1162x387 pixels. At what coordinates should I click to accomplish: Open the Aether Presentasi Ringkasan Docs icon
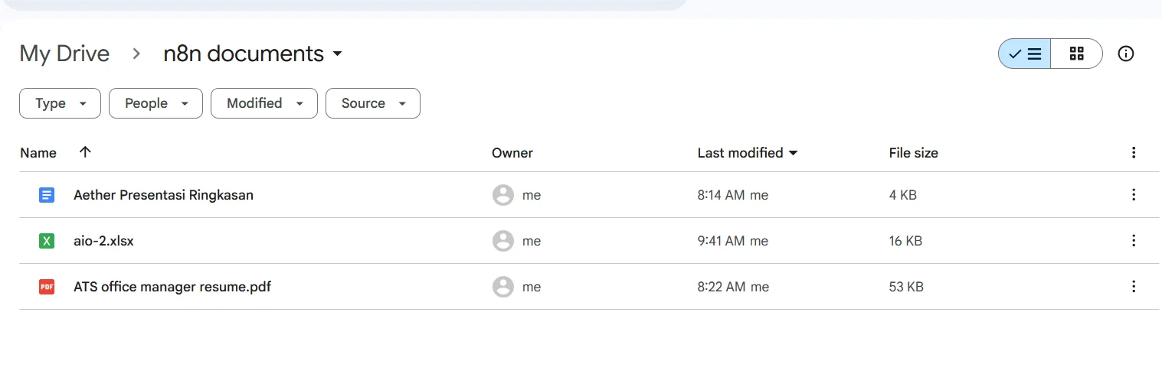pos(47,195)
